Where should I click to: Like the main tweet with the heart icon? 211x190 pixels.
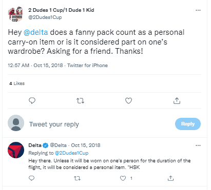point(128,100)
